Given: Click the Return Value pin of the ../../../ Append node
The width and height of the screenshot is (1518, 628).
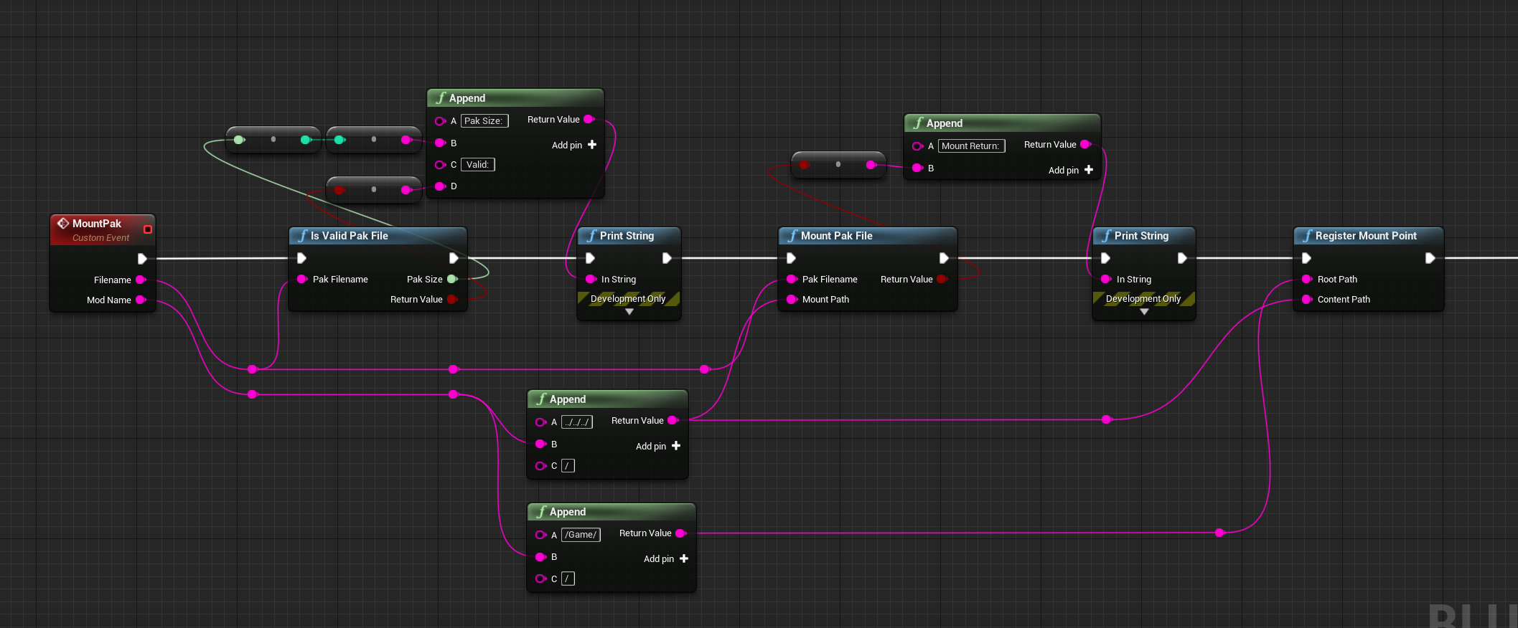Looking at the screenshot, I should pyautogui.click(x=673, y=420).
